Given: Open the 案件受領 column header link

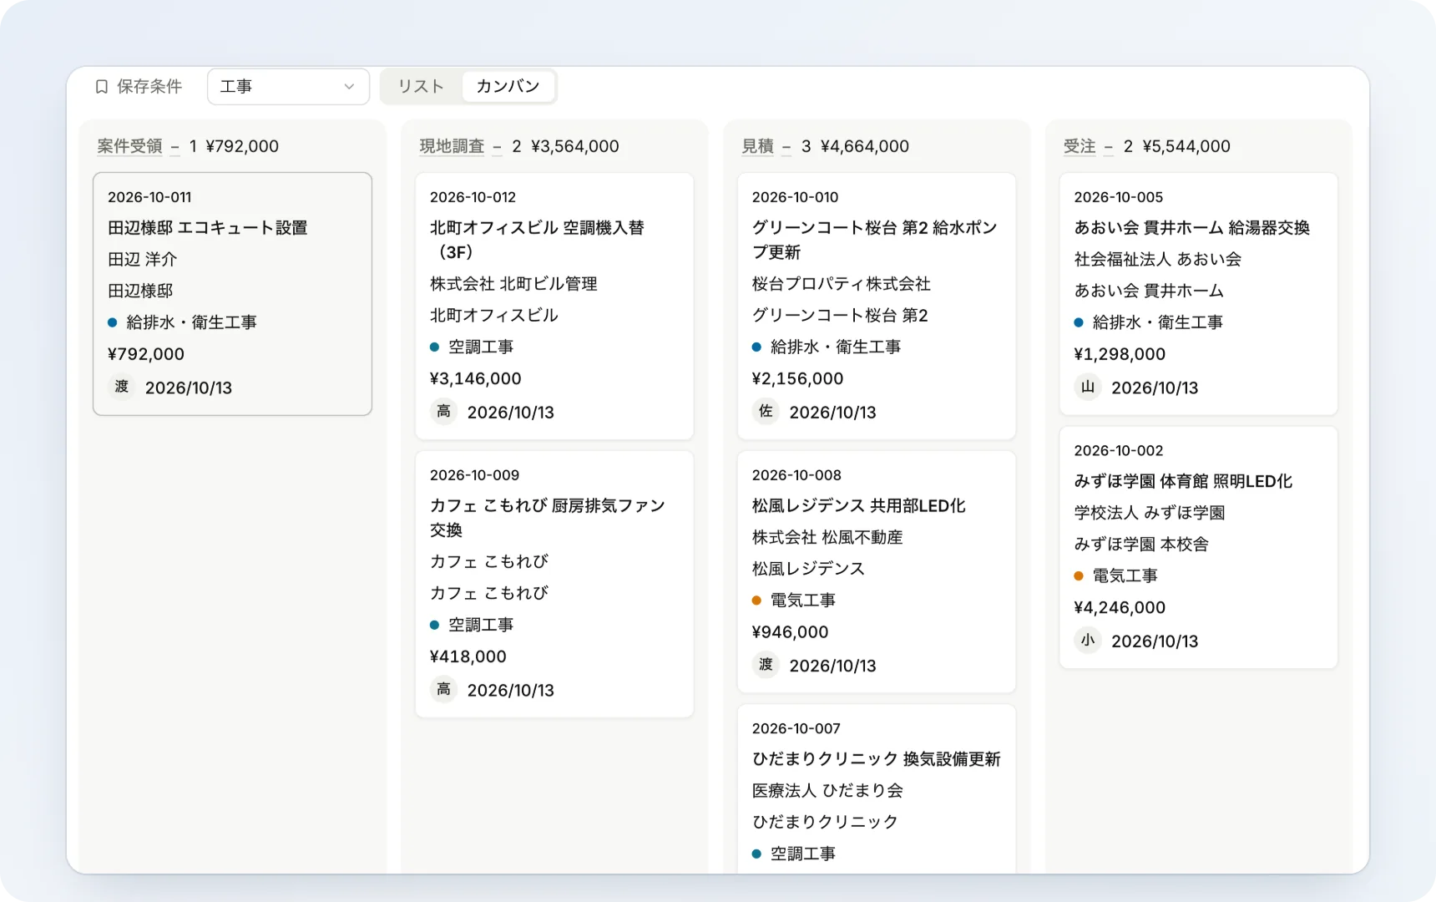Looking at the screenshot, I should click(129, 146).
